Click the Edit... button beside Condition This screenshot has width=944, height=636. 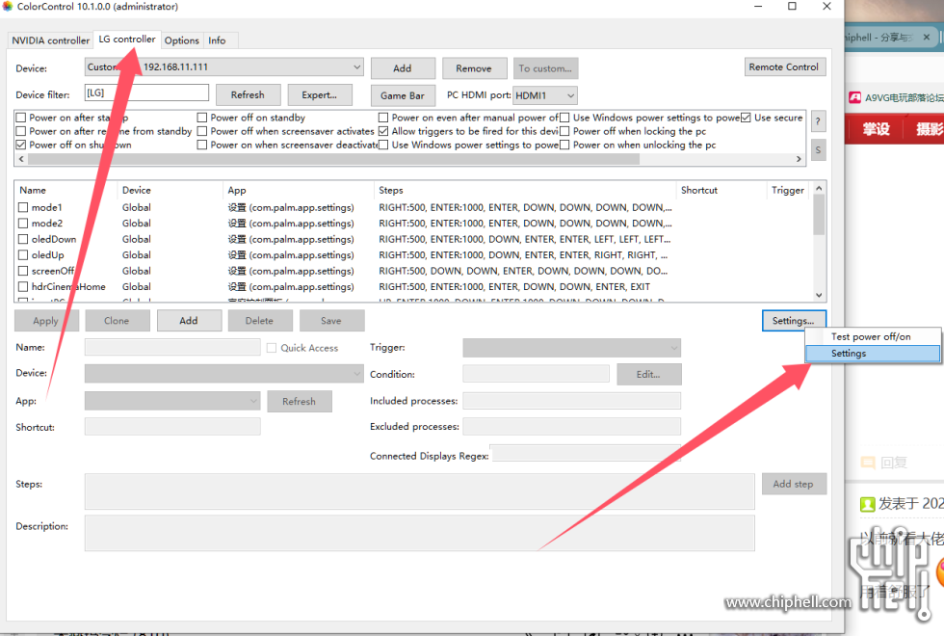tap(649, 374)
